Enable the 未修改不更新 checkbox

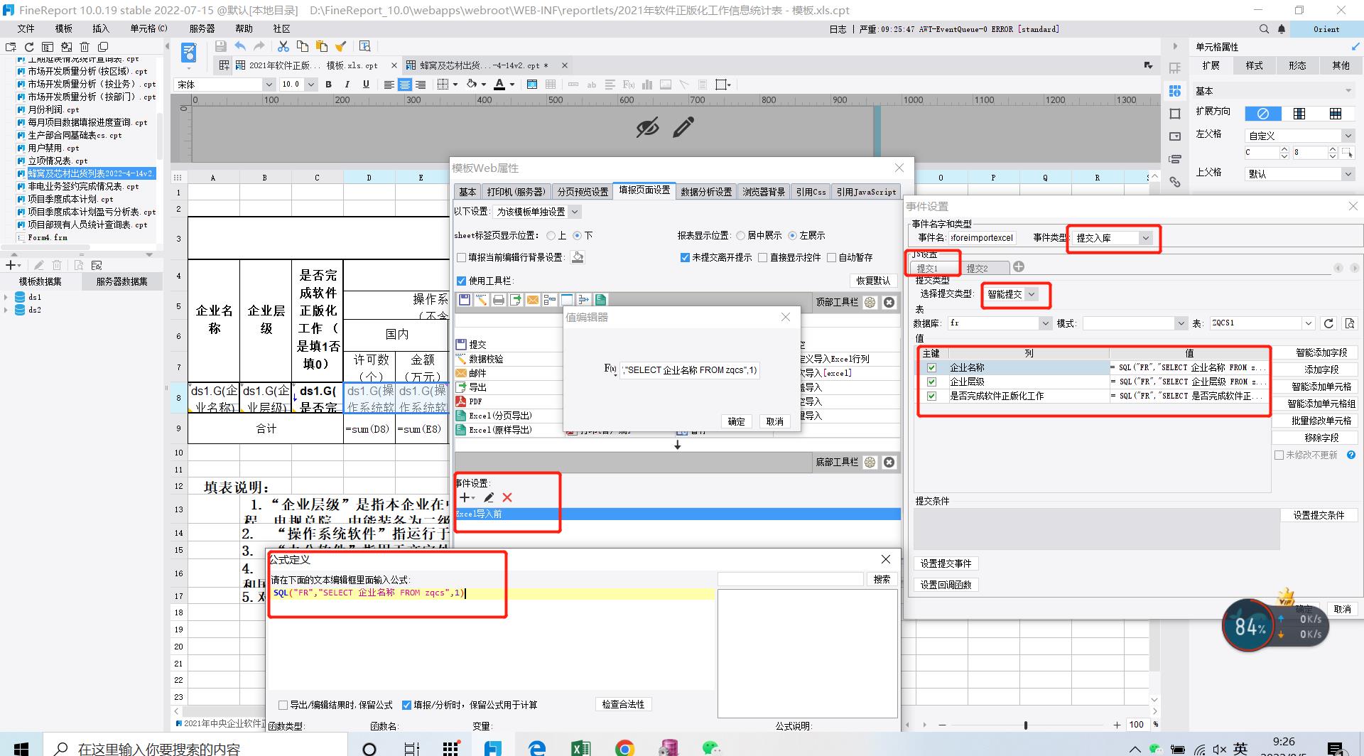coord(1279,455)
